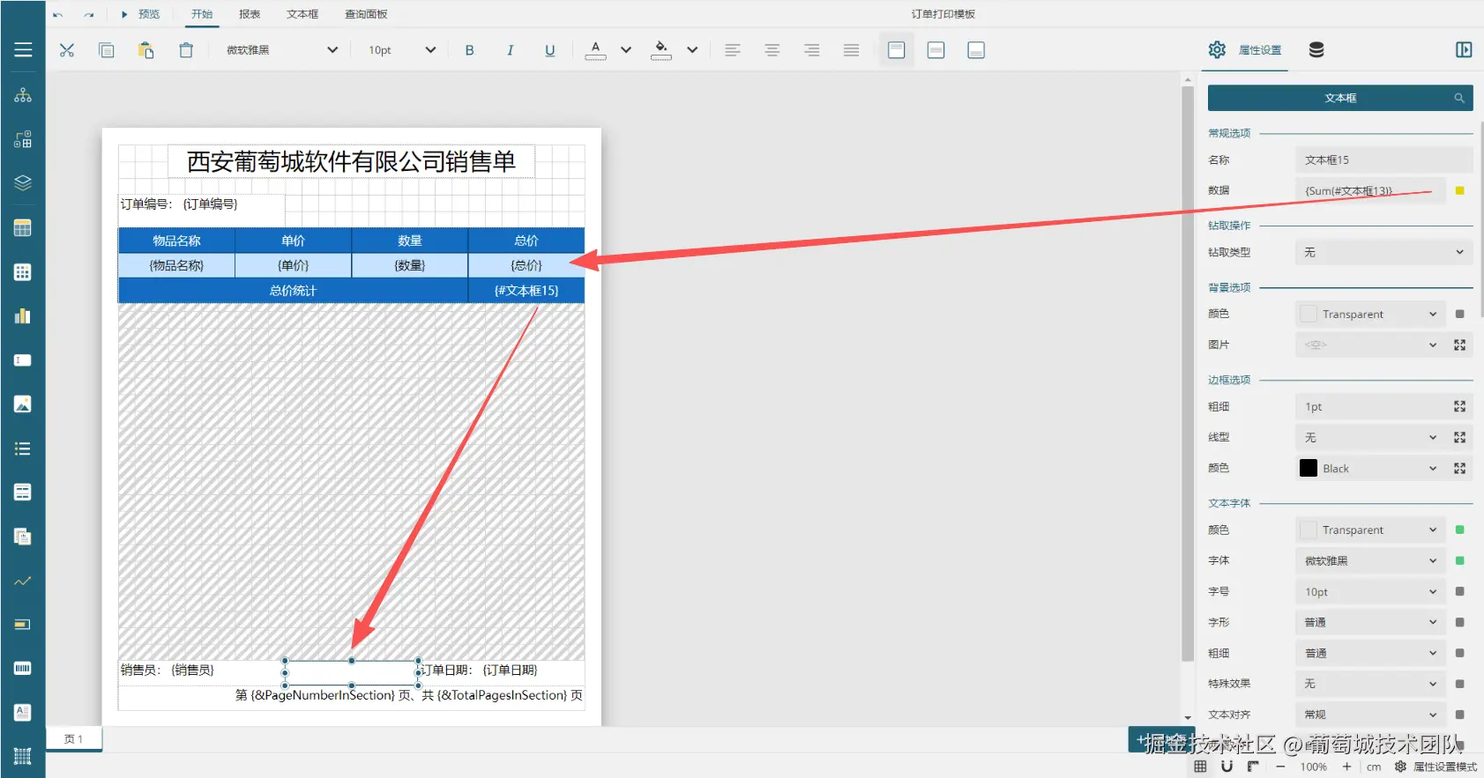
Task: Set vertical align top
Action: pyautogui.click(x=897, y=50)
